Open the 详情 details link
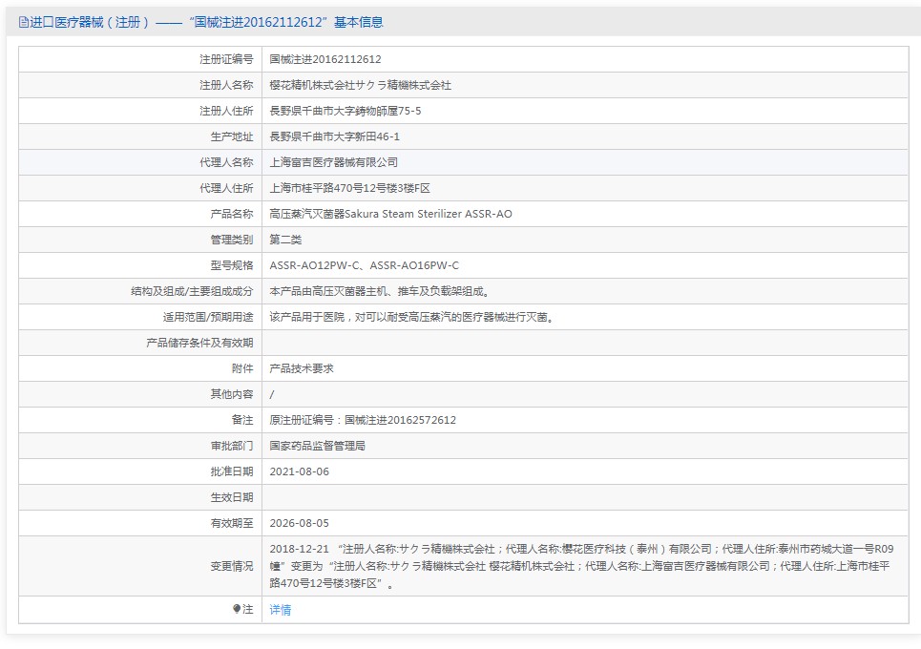Image resolution: width=921 pixels, height=649 pixels. click(281, 610)
